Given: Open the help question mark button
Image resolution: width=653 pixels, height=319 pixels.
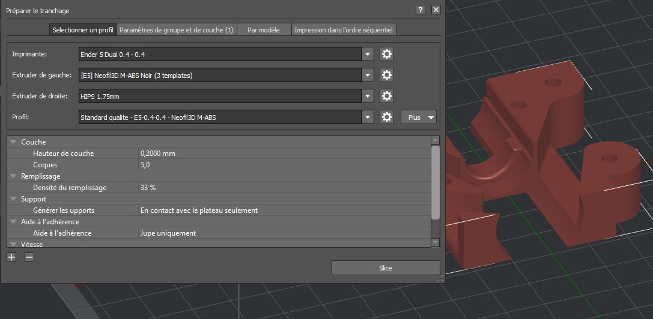Looking at the screenshot, I should click(421, 10).
